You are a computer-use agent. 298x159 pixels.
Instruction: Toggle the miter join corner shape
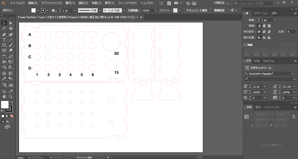point(259,32)
